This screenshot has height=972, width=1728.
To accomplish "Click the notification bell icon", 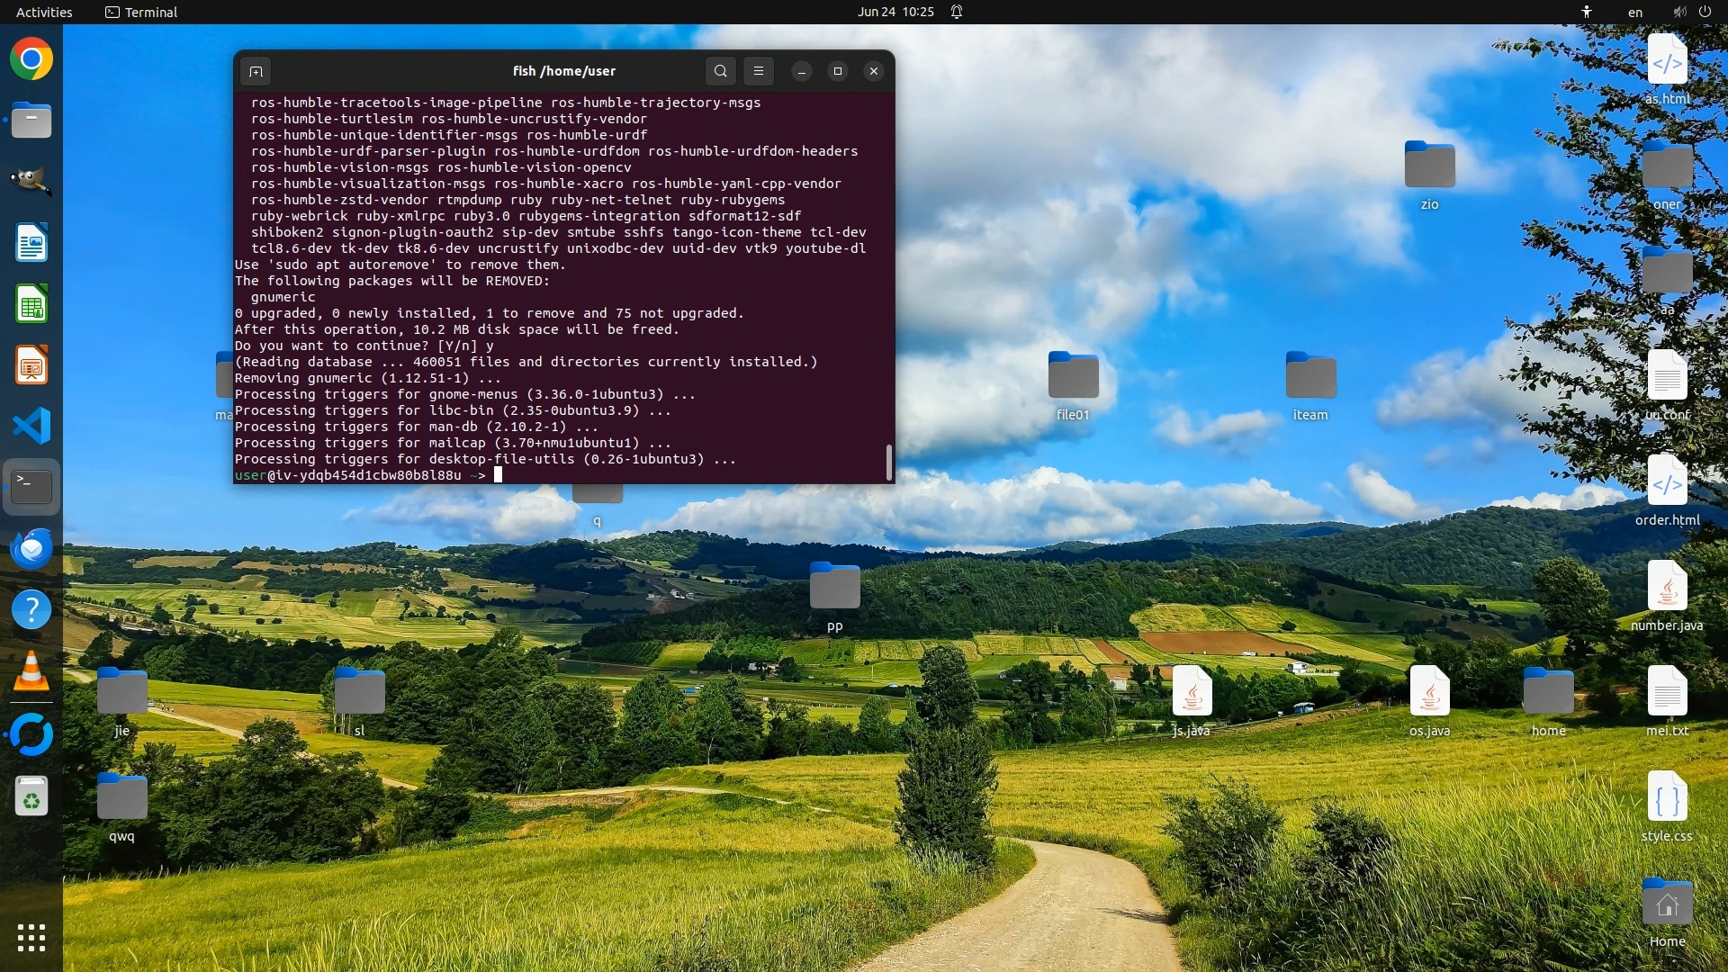I will tap(957, 12).
